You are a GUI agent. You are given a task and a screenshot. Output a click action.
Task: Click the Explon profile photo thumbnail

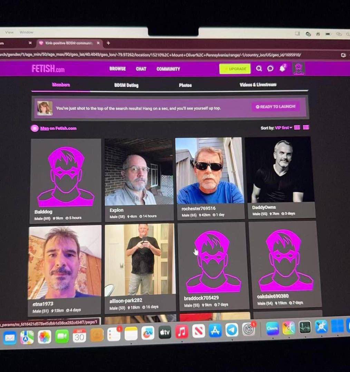(x=139, y=172)
